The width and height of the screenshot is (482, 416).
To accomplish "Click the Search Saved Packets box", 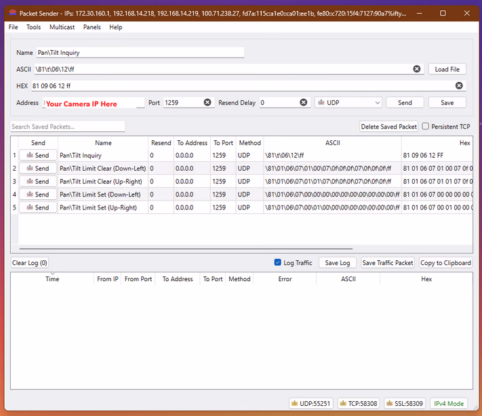I will tap(68, 127).
